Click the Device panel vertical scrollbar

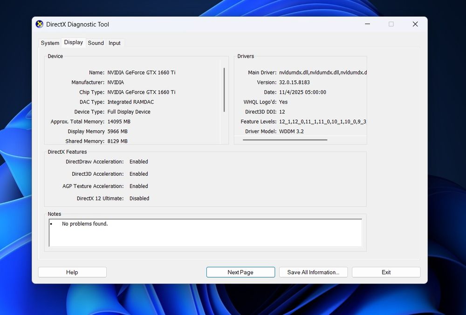tap(224, 90)
